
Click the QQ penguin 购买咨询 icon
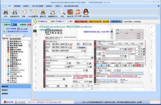pos(86,12)
